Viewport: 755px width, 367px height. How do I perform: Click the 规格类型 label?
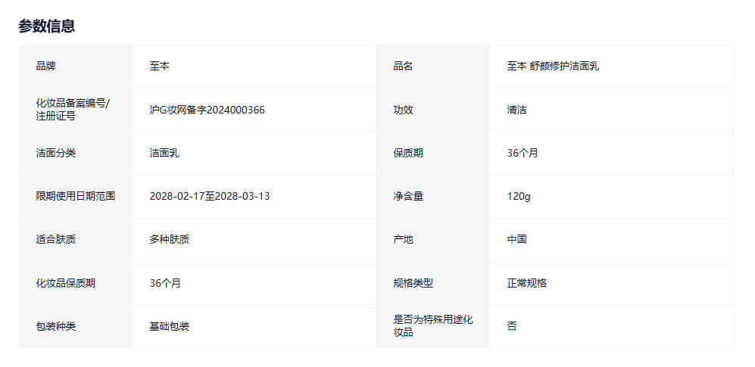tap(413, 283)
